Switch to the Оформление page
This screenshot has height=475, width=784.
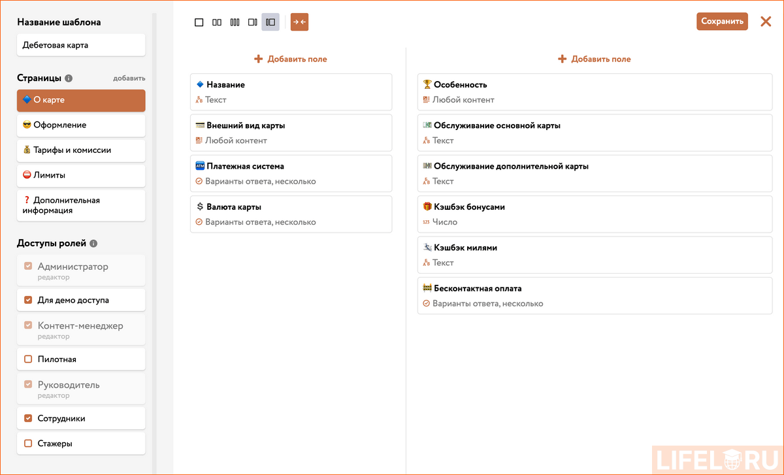point(81,125)
